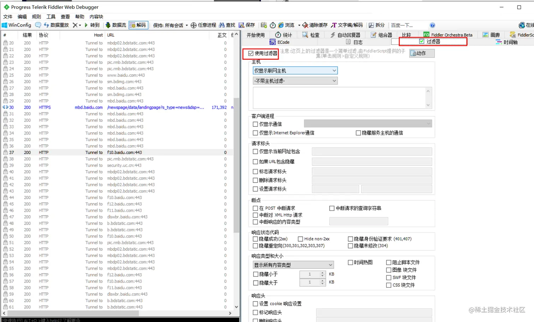Open 保持: 所有会话 dropdown
This screenshot has width=534, height=322.
[x=170, y=25]
